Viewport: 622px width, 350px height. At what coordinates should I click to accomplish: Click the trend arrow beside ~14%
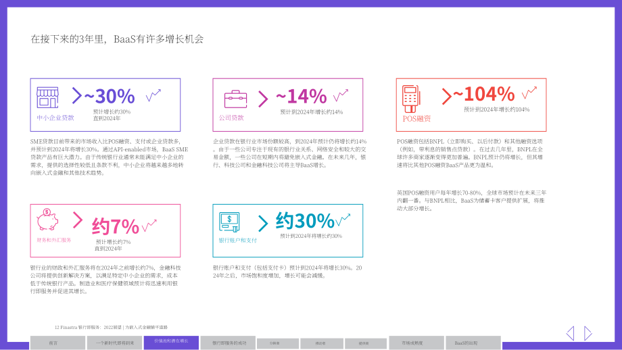click(340, 95)
